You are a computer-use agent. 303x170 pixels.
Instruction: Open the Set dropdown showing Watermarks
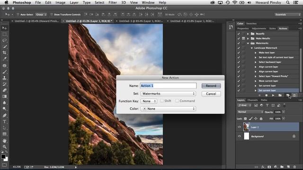pyautogui.click(x=168, y=93)
